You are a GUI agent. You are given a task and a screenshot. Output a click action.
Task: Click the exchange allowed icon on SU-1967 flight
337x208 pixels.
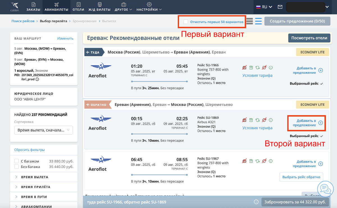click(x=258, y=161)
